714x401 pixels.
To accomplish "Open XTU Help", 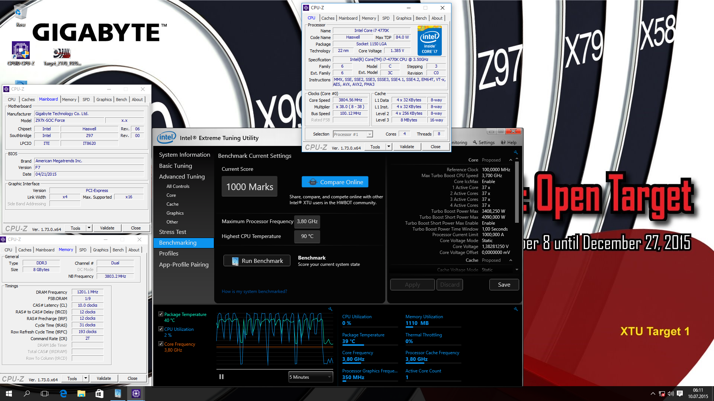I will [509, 143].
